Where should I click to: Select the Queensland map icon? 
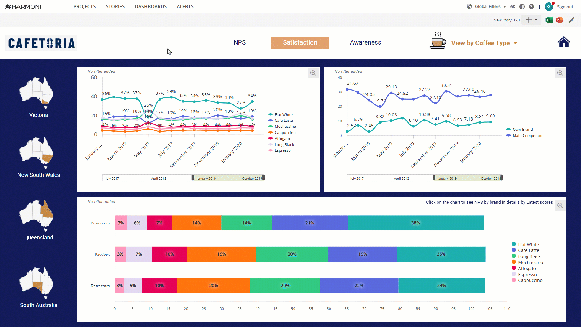pos(36,215)
